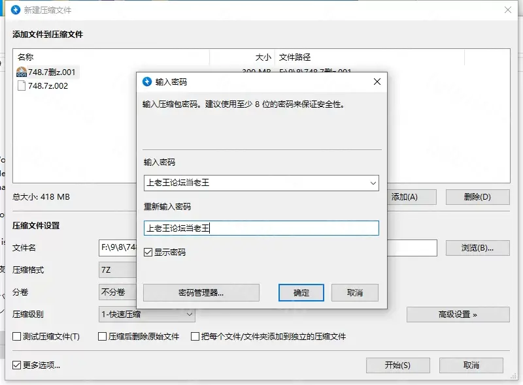
Task: Click the 确定 button in password dialog
Action: click(x=301, y=293)
